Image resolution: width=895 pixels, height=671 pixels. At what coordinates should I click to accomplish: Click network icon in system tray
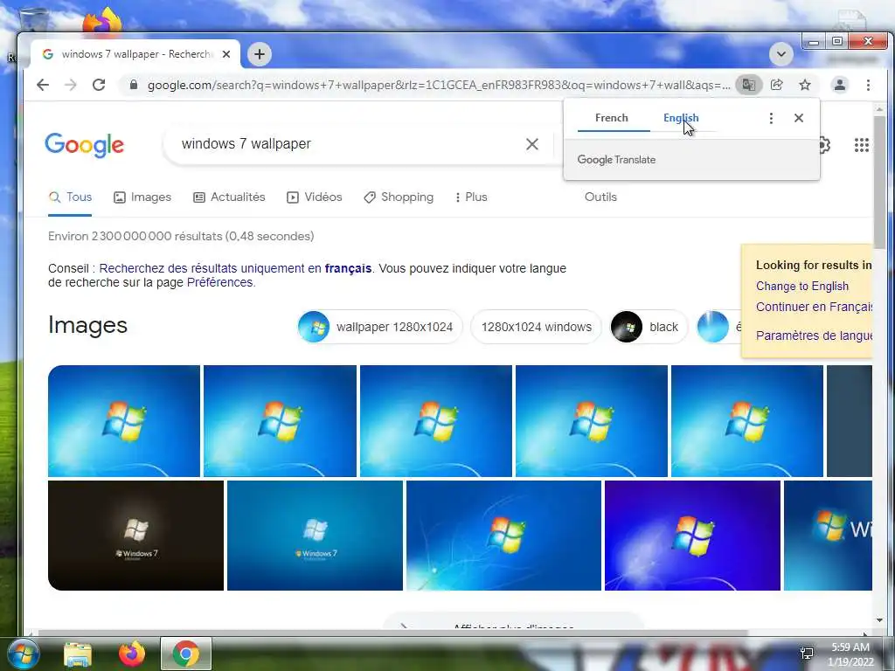807,654
